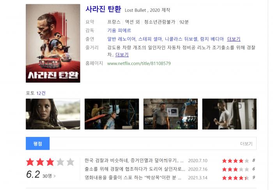This screenshot has height=190, width=273.
Task: Open director 기욤 피에르 link
Action: coord(119,30)
